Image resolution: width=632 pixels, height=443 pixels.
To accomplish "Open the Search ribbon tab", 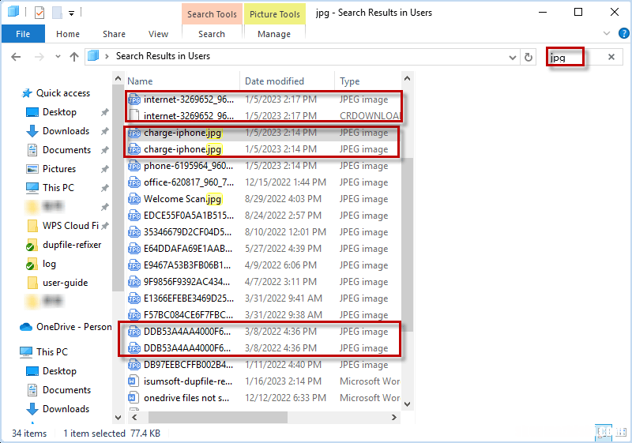I will [212, 34].
